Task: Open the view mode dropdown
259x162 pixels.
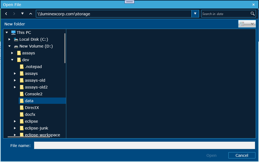Action: [x=247, y=24]
